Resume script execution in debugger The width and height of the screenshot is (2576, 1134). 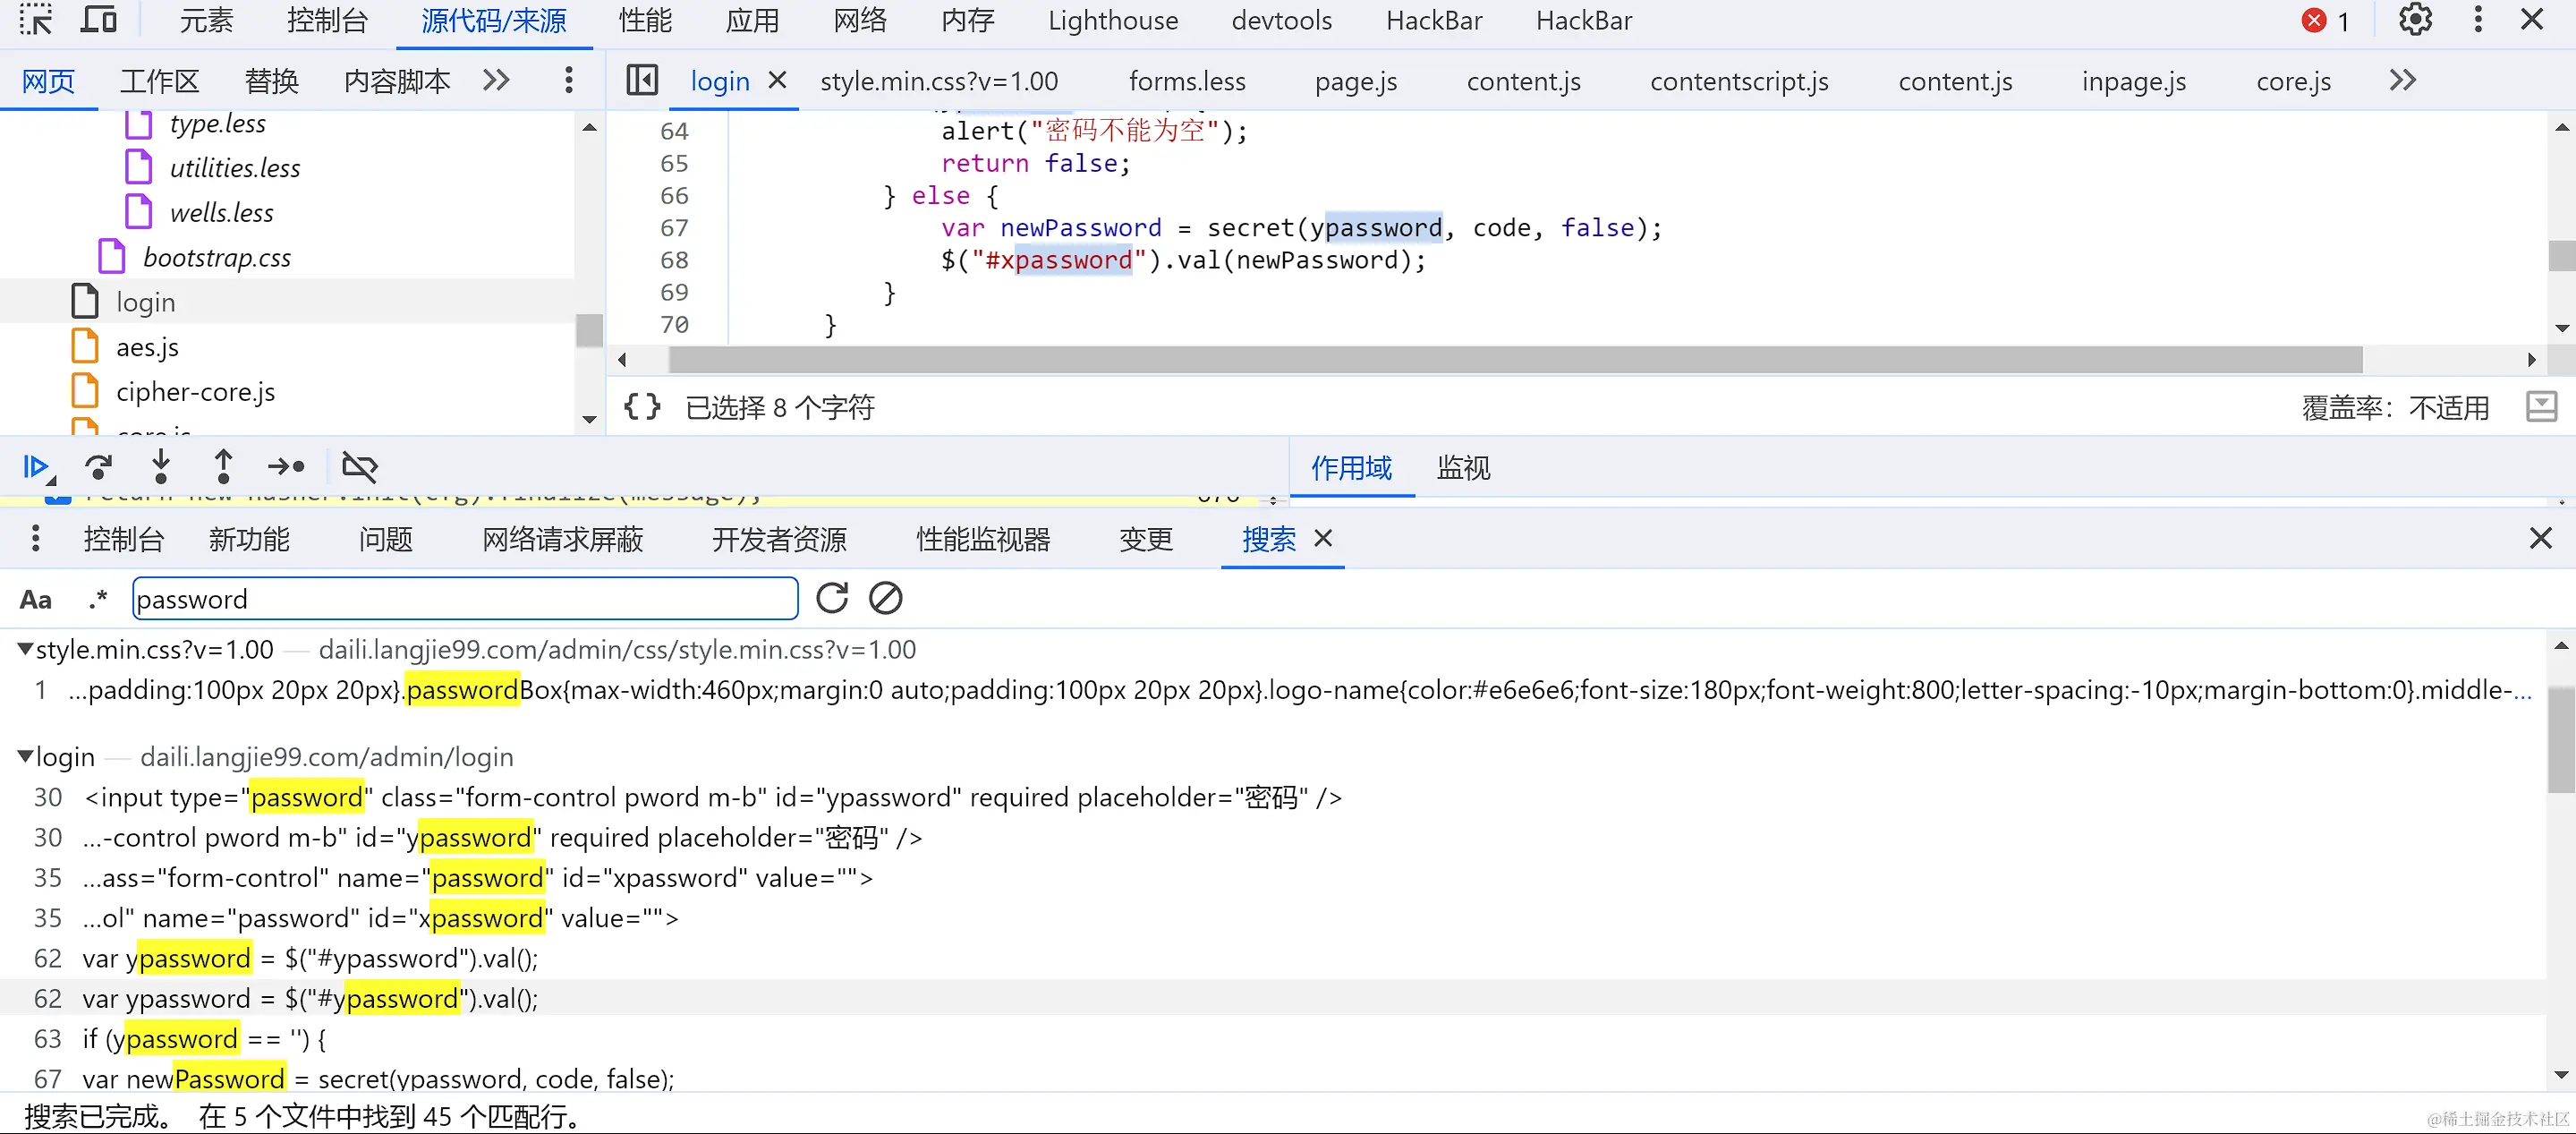tap(36, 467)
